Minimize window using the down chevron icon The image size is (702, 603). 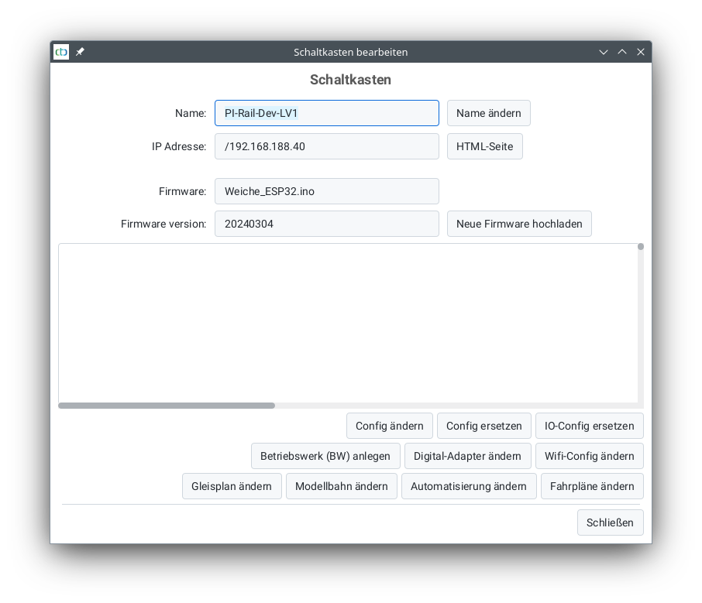point(604,52)
